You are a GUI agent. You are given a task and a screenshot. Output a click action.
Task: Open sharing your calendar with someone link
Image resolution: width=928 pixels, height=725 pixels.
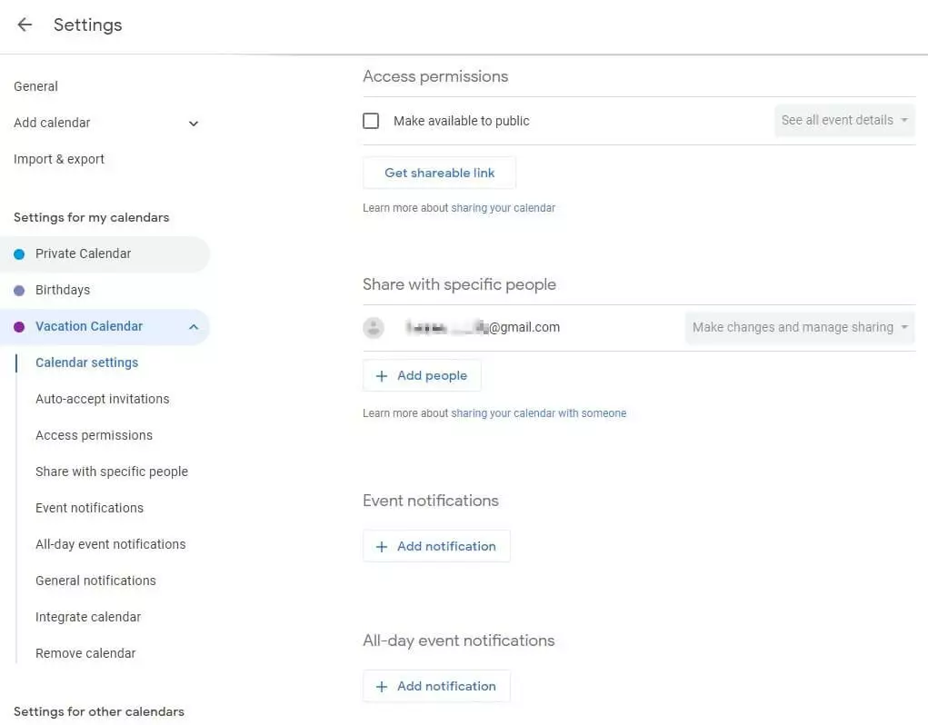(538, 413)
